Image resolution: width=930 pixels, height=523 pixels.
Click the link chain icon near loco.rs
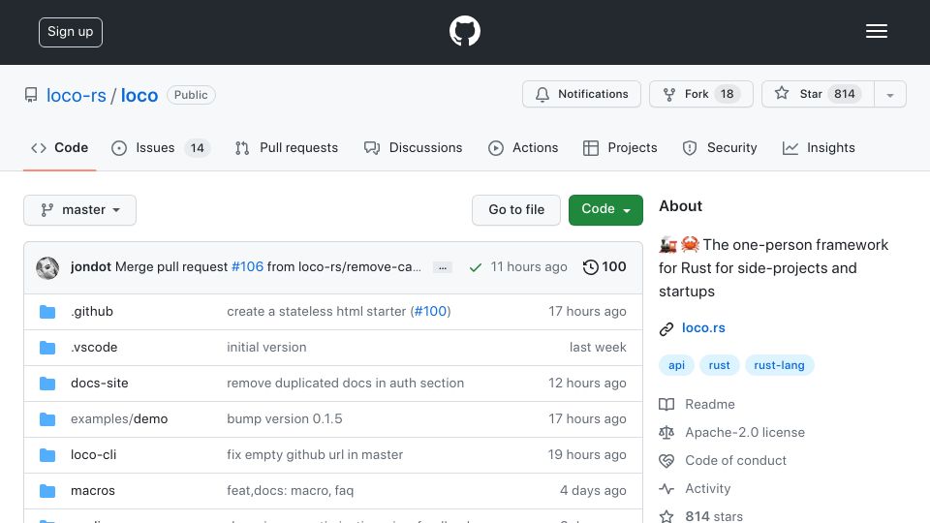[x=666, y=329]
